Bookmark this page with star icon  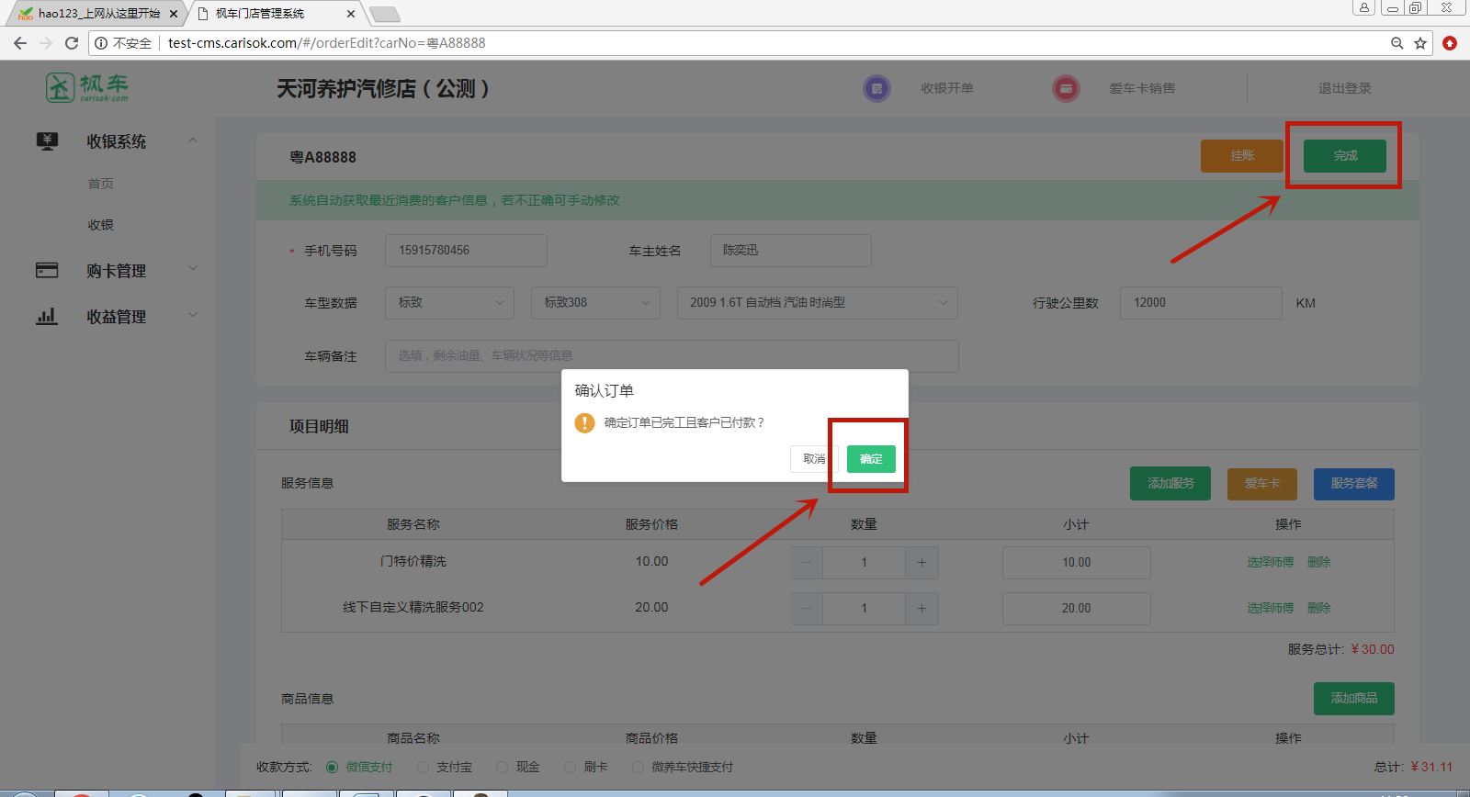[x=1420, y=43]
